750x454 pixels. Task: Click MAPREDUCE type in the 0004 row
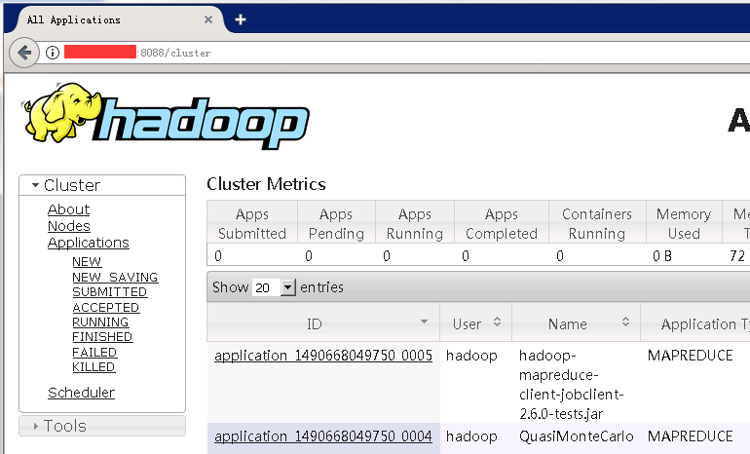[x=691, y=436]
